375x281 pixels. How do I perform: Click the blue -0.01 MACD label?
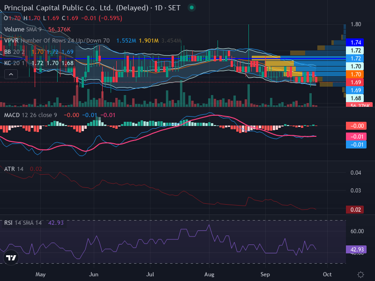pos(356,145)
